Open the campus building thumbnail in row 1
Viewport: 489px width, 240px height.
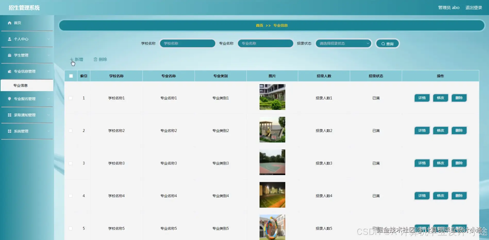pyautogui.click(x=272, y=97)
